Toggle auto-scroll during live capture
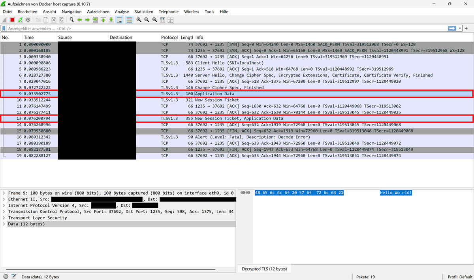Screen dimensions: 474x280 (120, 20)
